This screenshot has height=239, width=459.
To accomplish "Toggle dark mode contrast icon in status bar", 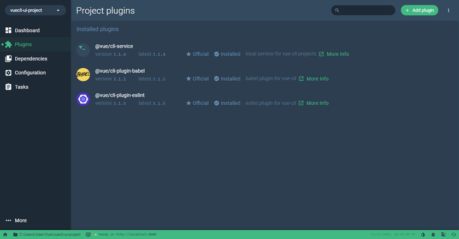I will pos(423,235).
